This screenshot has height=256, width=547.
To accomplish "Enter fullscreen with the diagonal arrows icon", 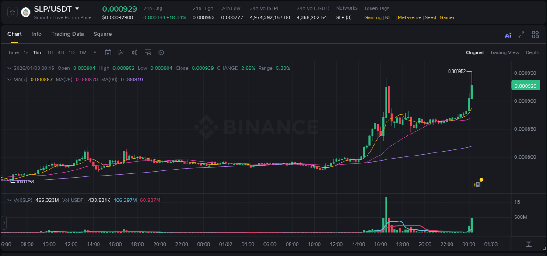I will (x=521, y=35).
